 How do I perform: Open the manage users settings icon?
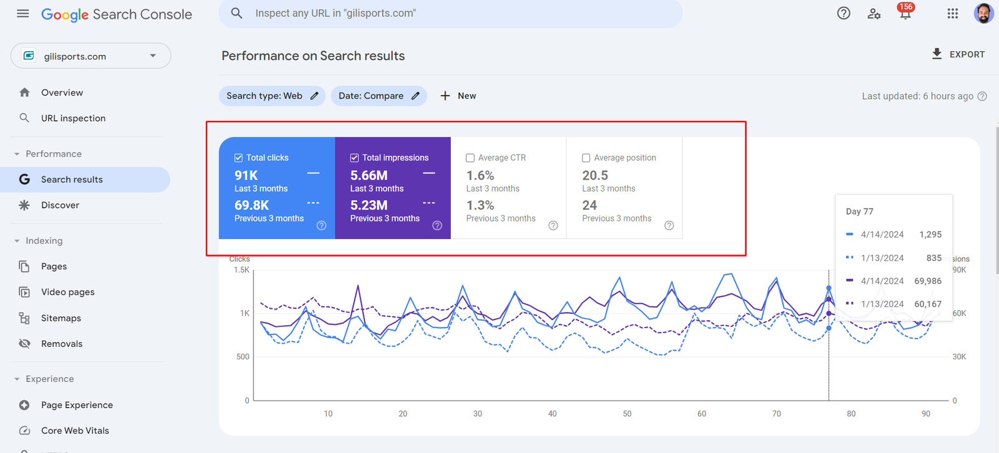pyautogui.click(x=874, y=14)
